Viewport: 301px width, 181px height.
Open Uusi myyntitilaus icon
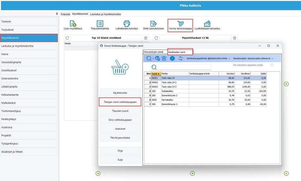coord(73,23)
